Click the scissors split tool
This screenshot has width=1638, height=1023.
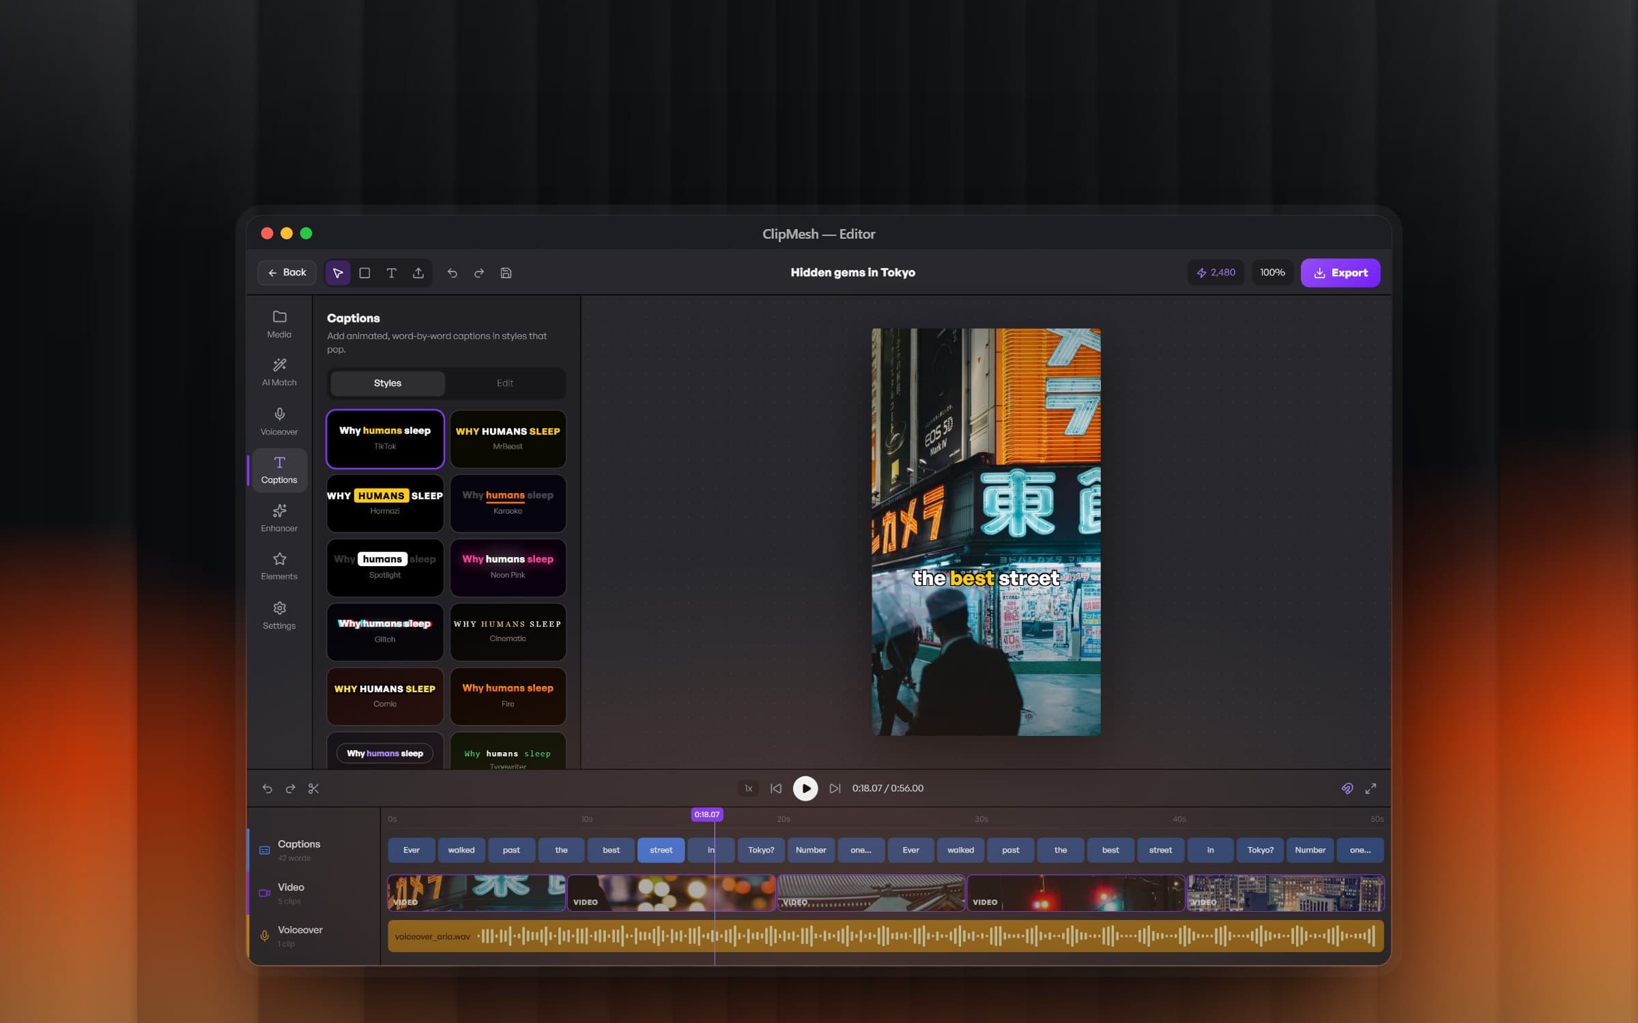coord(313,788)
